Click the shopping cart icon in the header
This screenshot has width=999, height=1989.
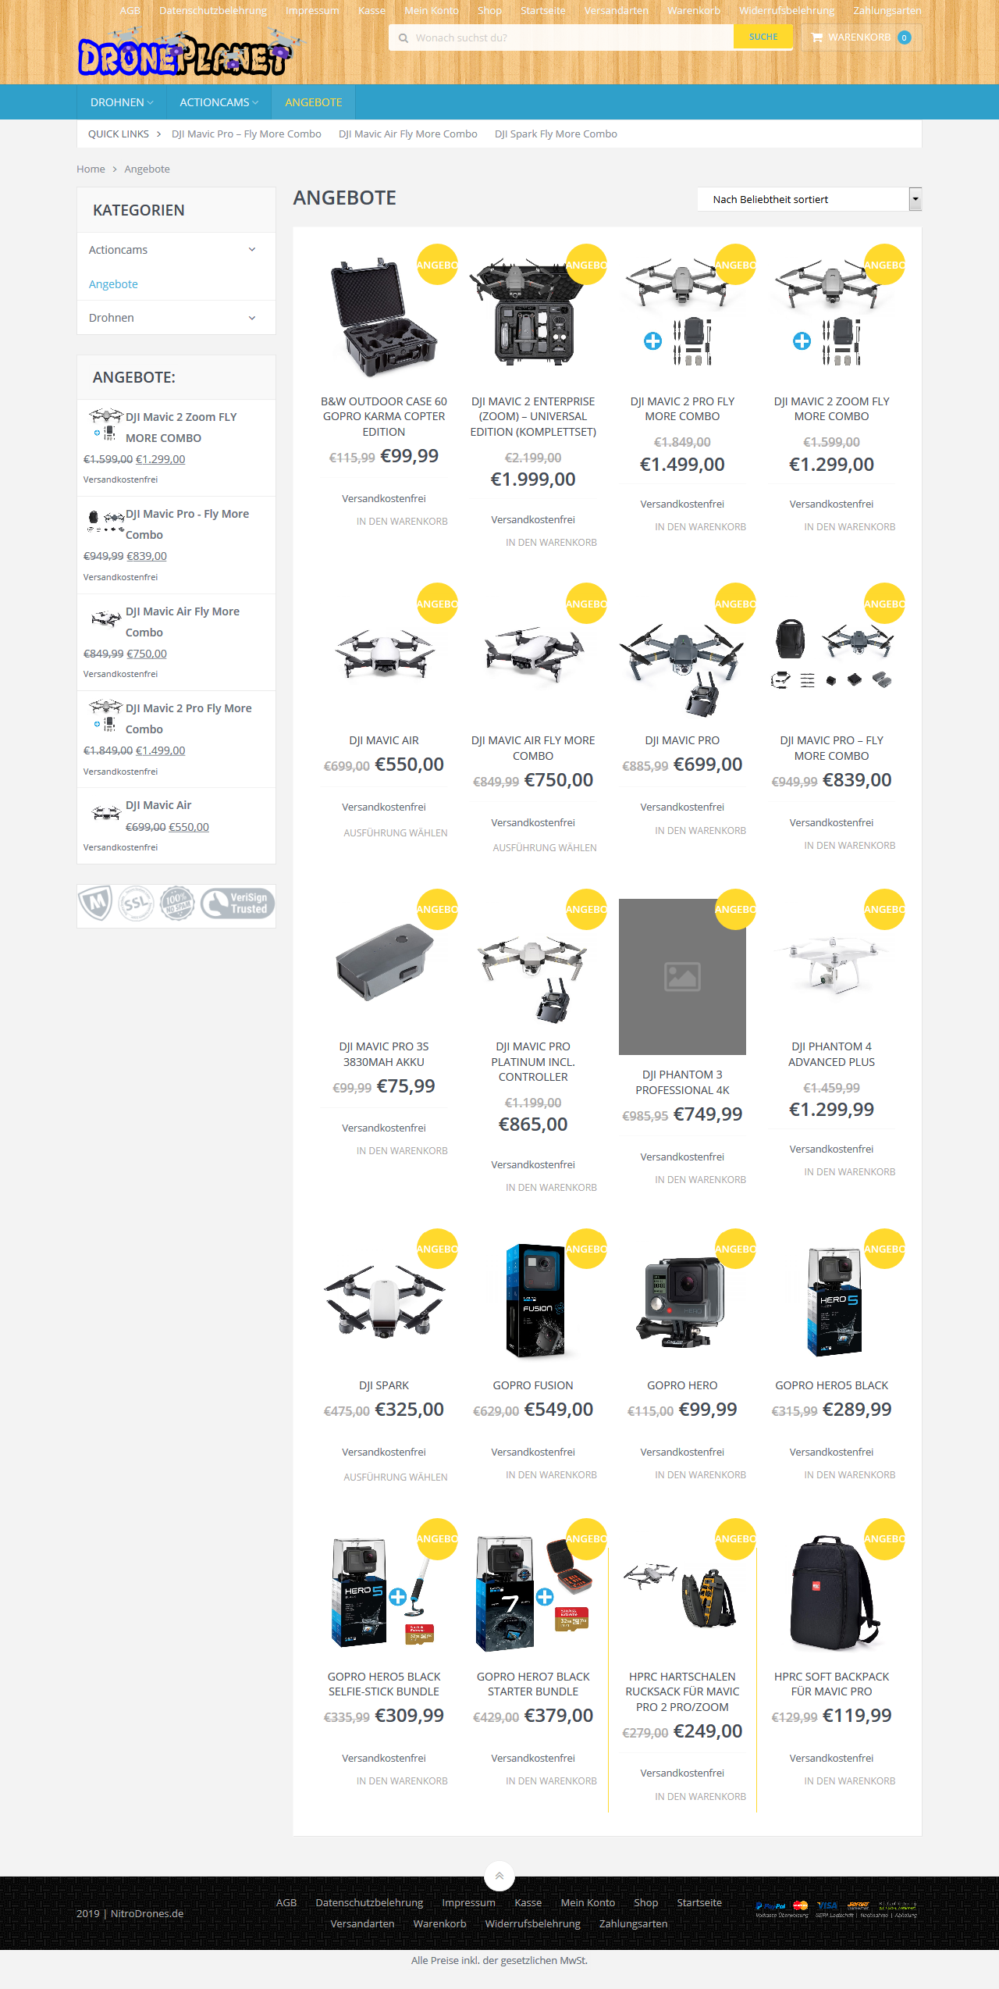[816, 37]
